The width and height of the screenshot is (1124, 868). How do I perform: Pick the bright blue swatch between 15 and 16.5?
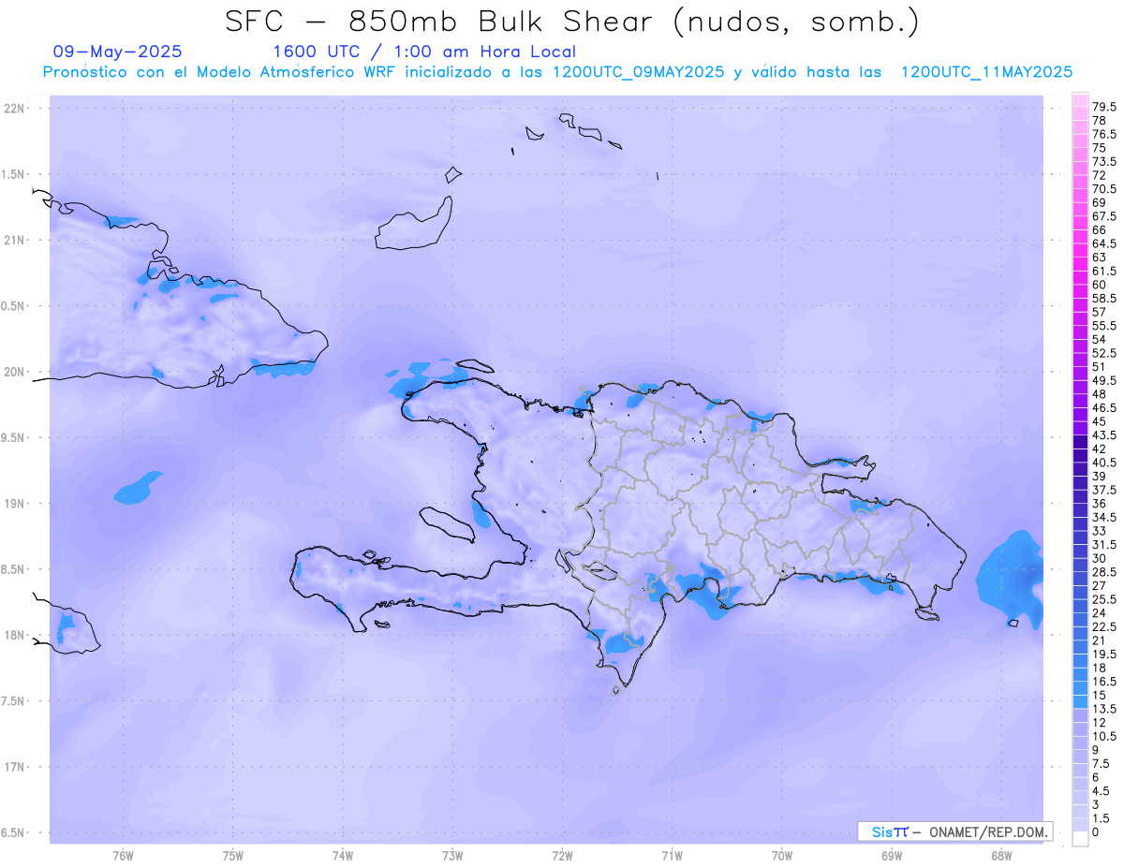pos(1079,688)
